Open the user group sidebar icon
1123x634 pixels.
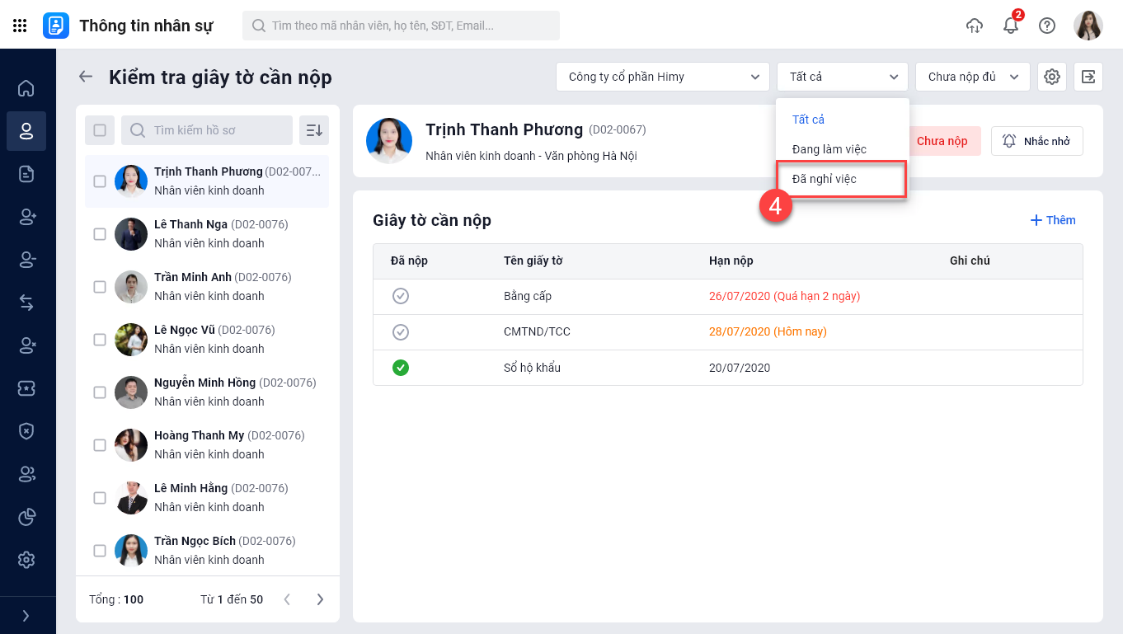click(x=26, y=474)
